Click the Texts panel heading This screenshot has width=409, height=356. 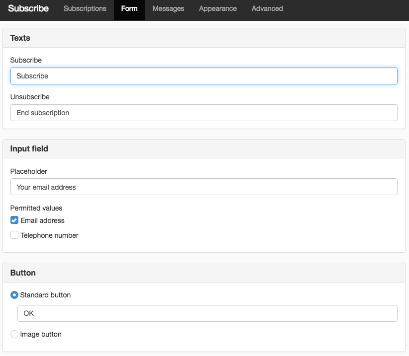20,38
